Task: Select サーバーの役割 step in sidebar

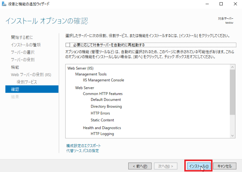Action: 23,60
